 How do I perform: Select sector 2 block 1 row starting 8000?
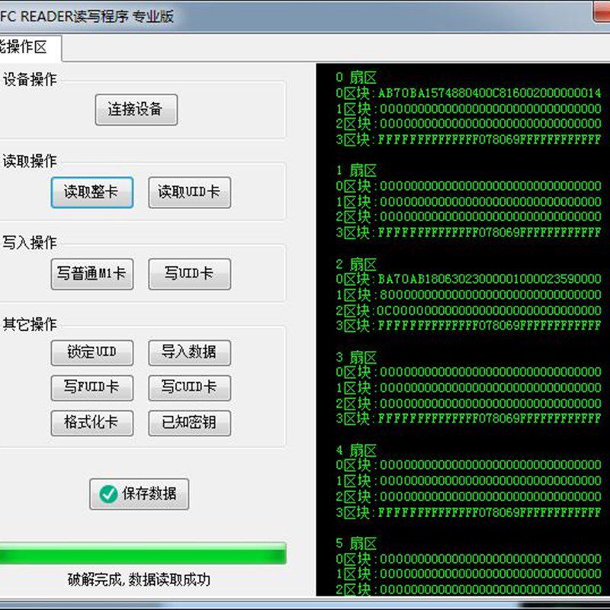(x=468, y=294)
